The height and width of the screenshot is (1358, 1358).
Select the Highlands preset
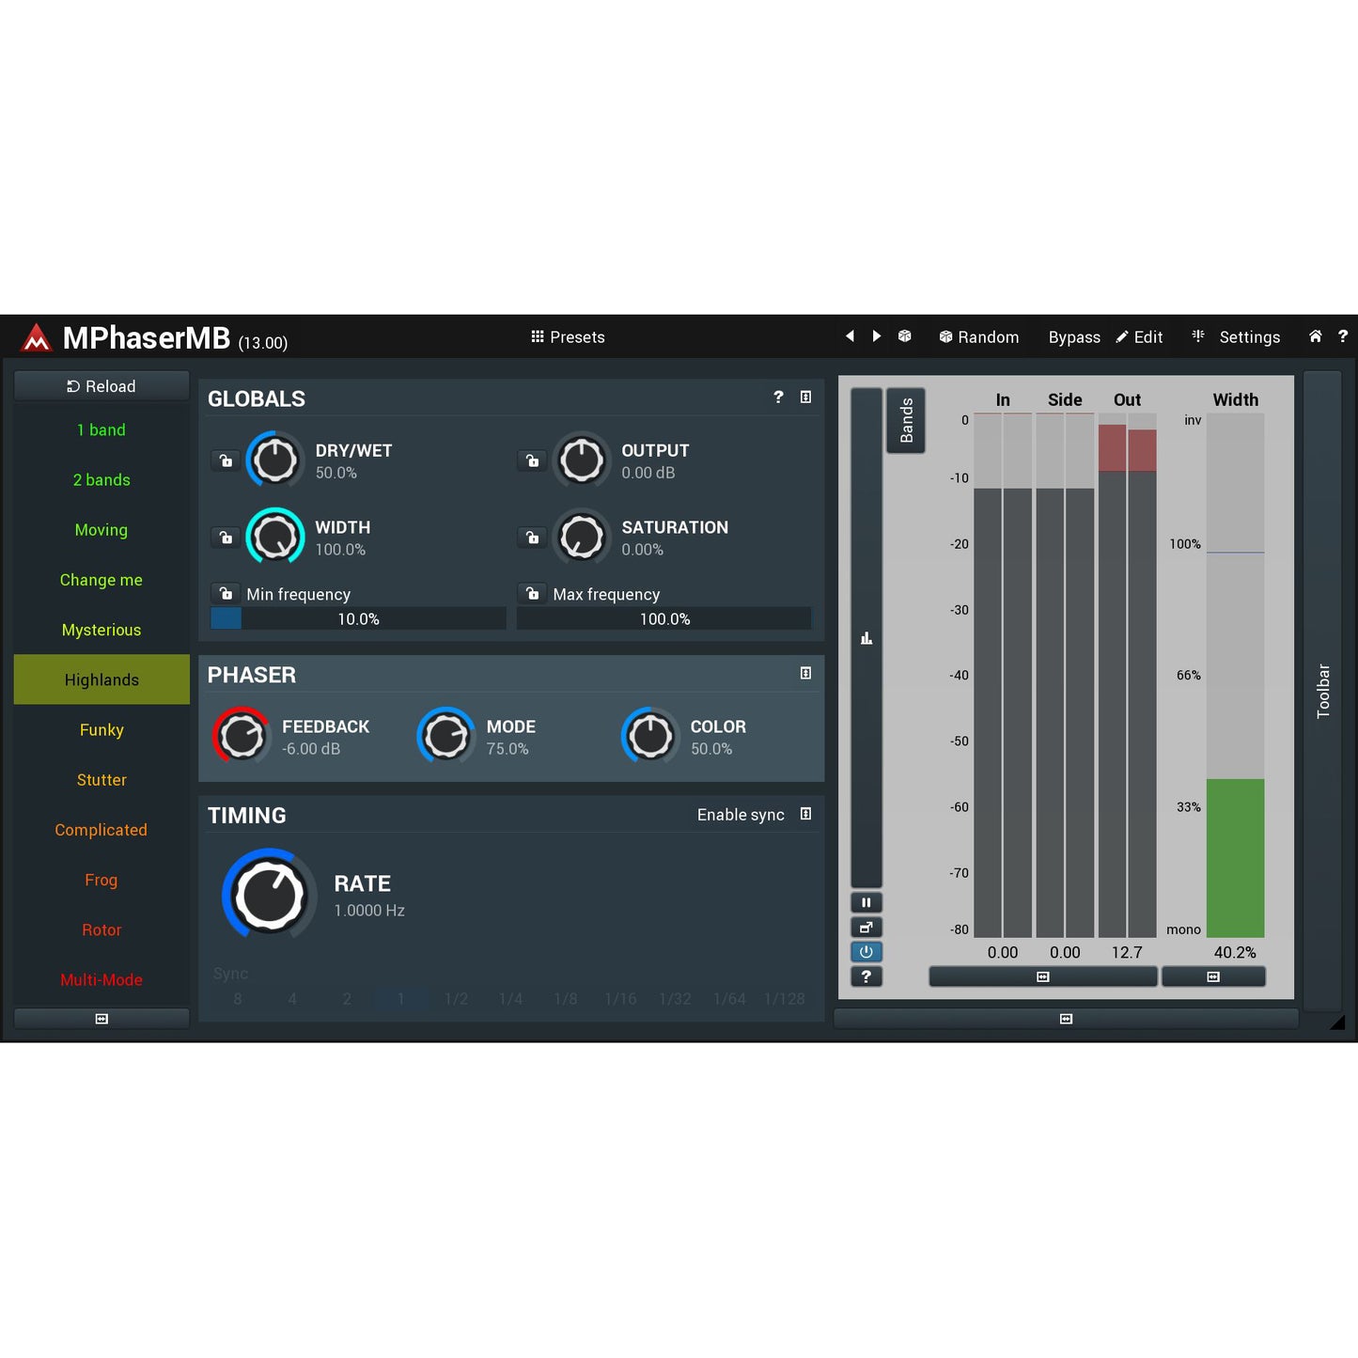coord(101,679)
